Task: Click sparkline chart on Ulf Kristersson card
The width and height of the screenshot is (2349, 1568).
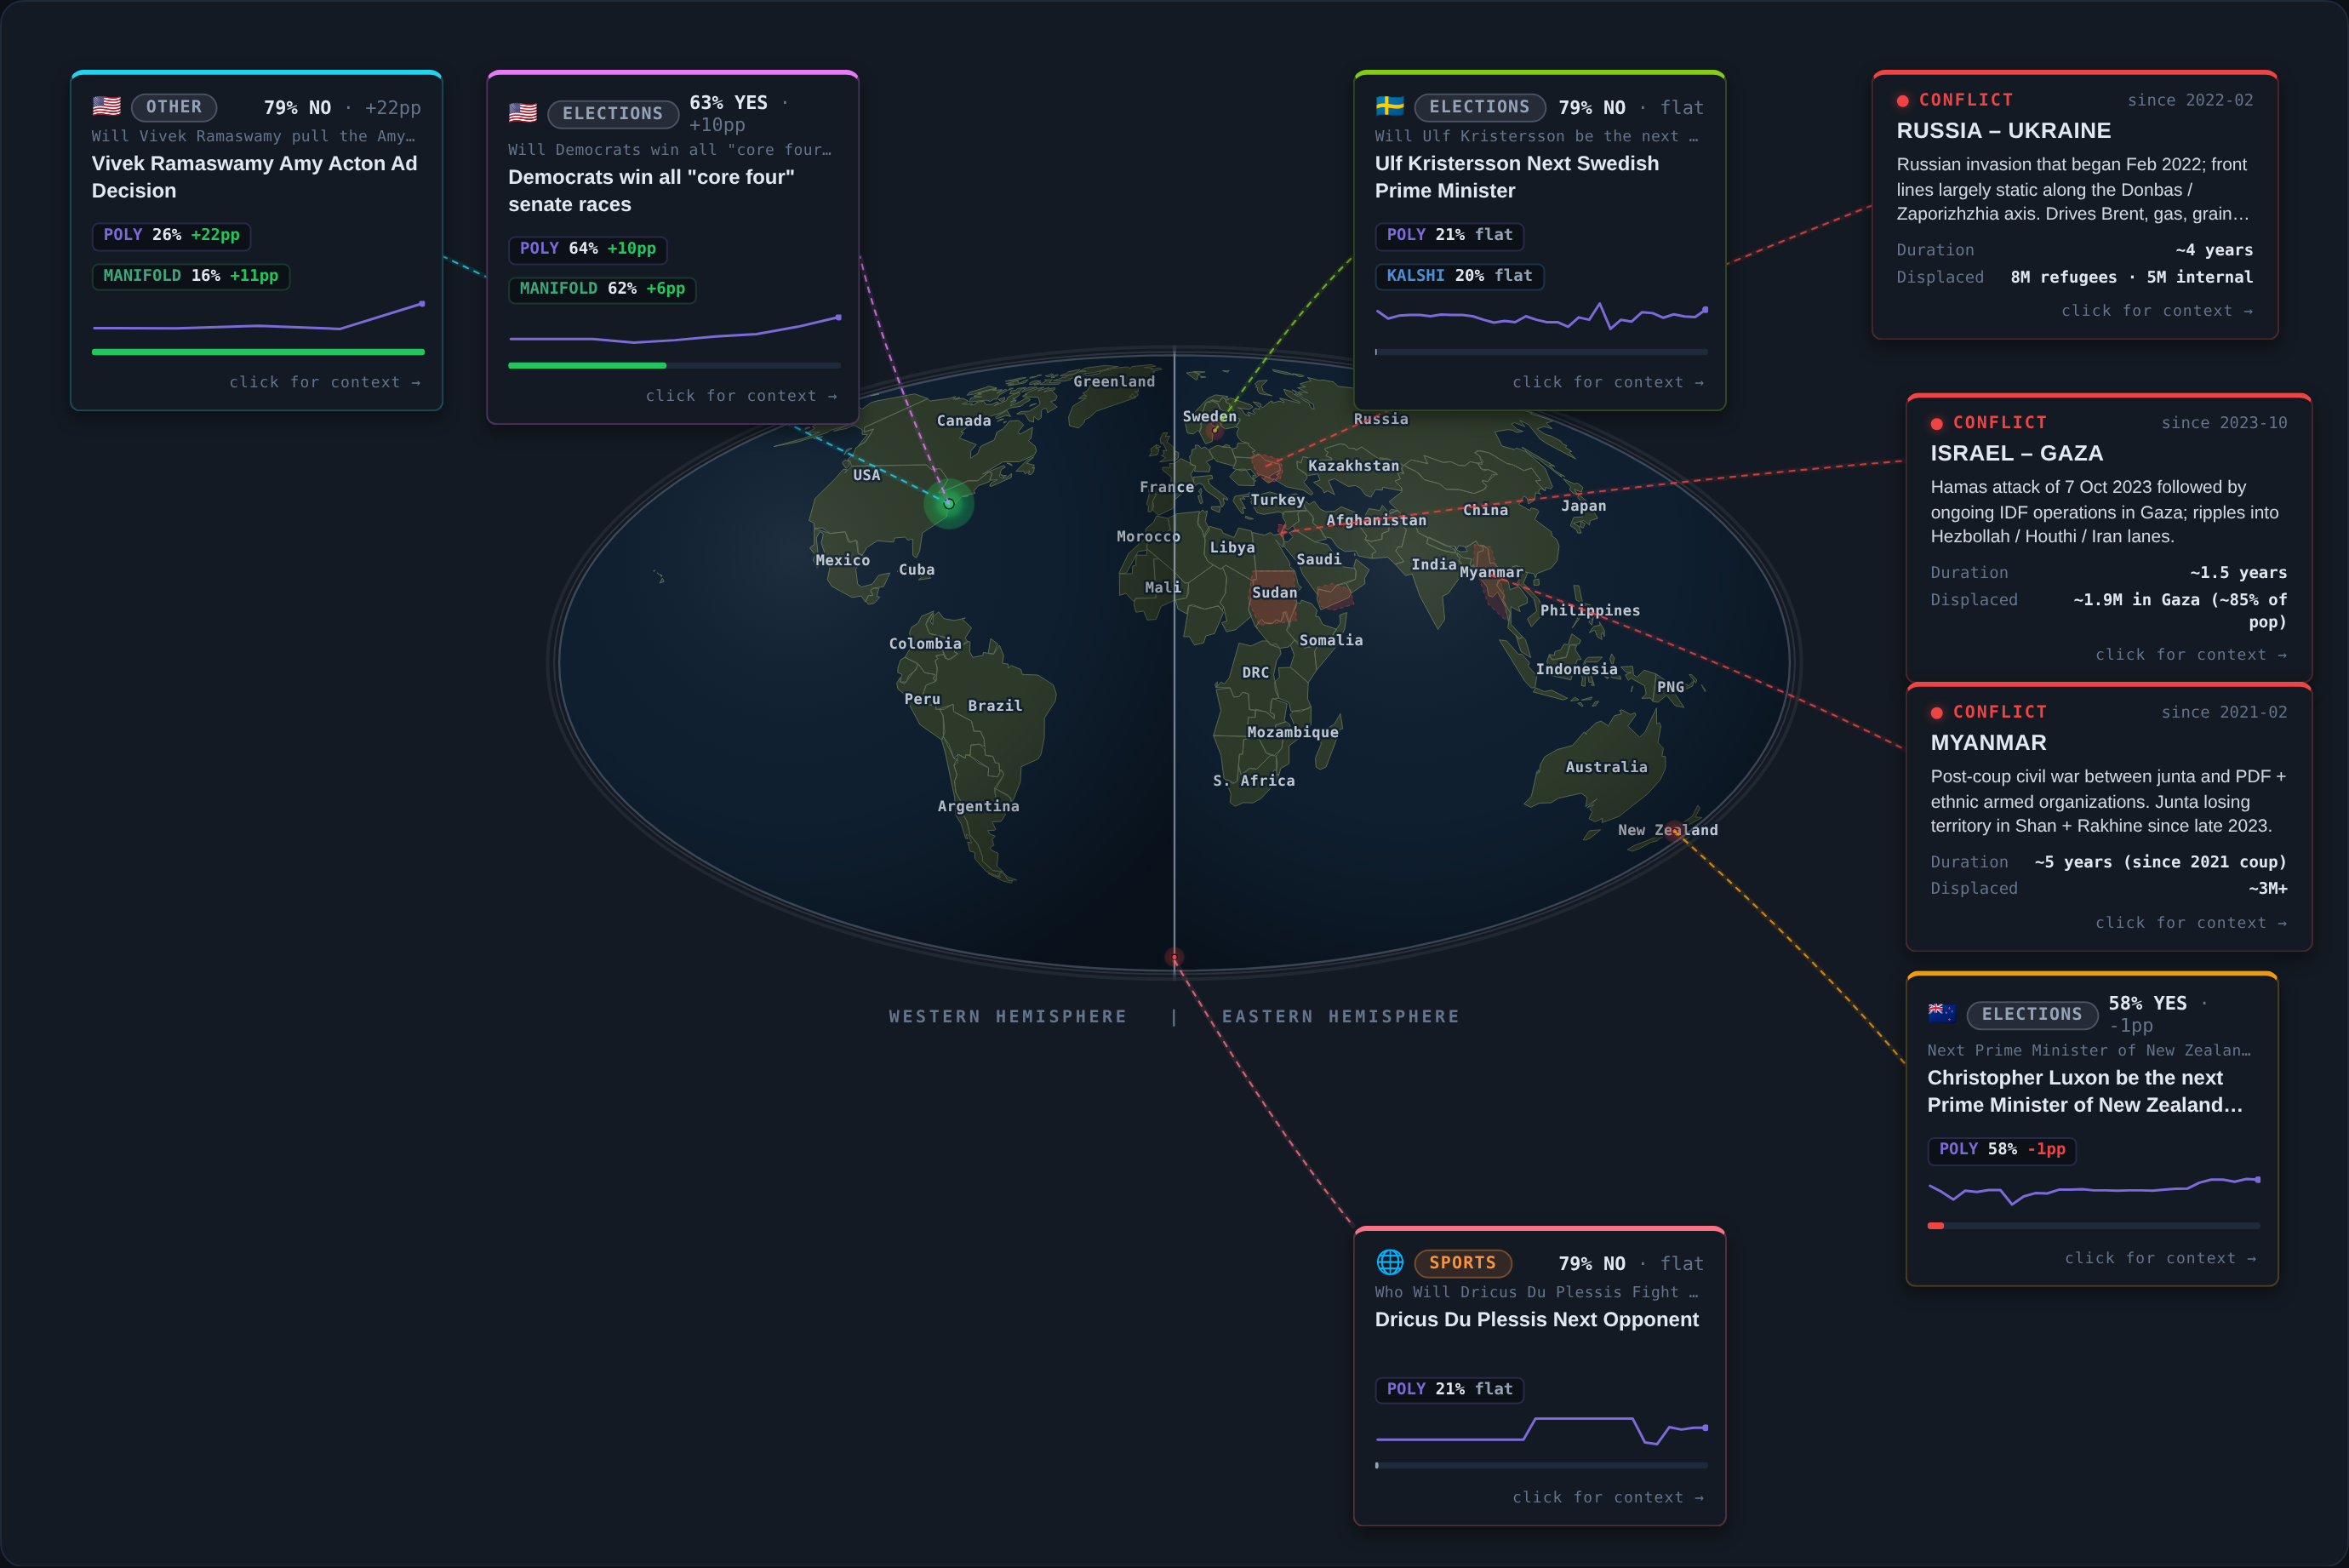Action: coord(1541,316)
